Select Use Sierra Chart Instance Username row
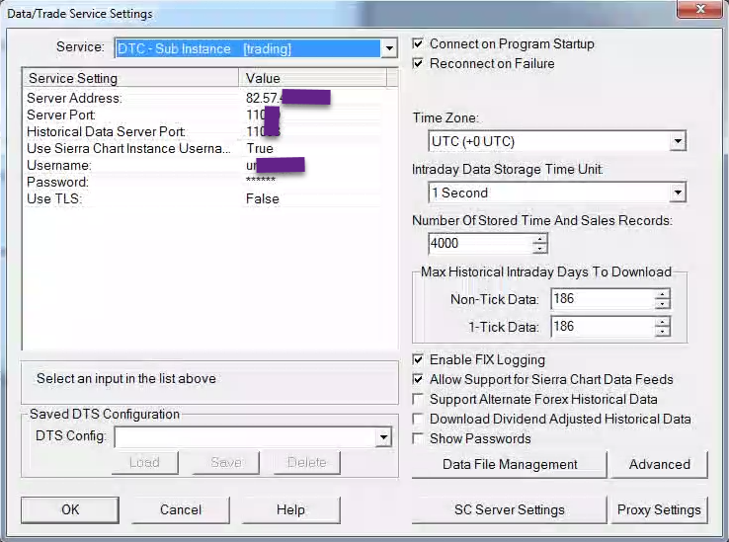The image size is (729, 542). 204,148
